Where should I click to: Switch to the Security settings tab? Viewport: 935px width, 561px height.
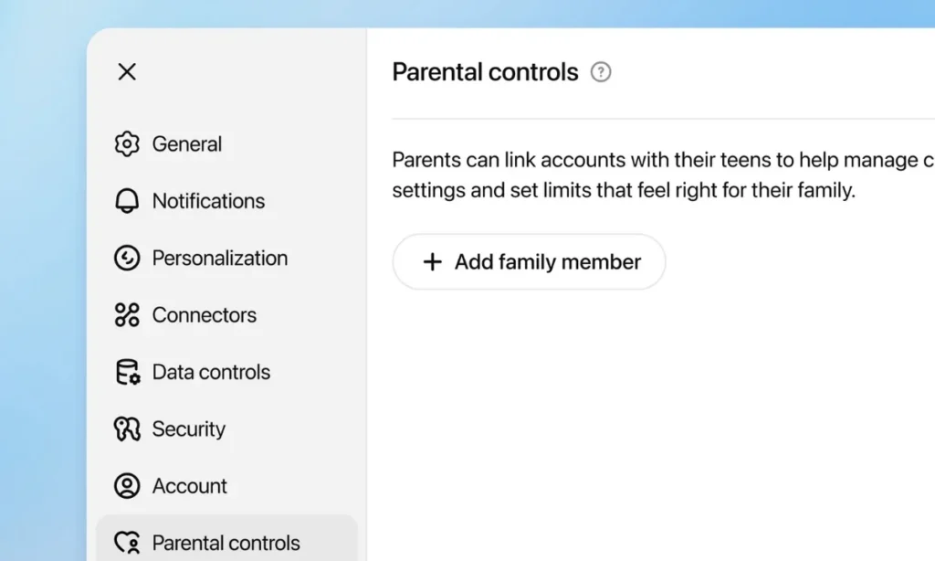[x=189, y=429]
